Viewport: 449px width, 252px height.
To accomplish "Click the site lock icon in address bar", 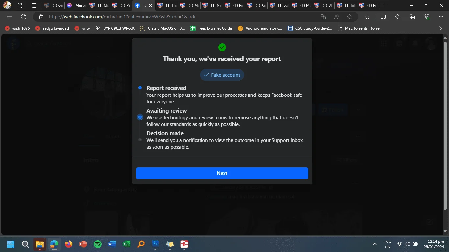I will click(41, 17).
